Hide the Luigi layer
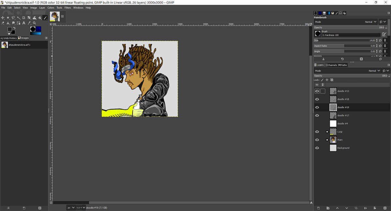 click(x=317, y=132)
